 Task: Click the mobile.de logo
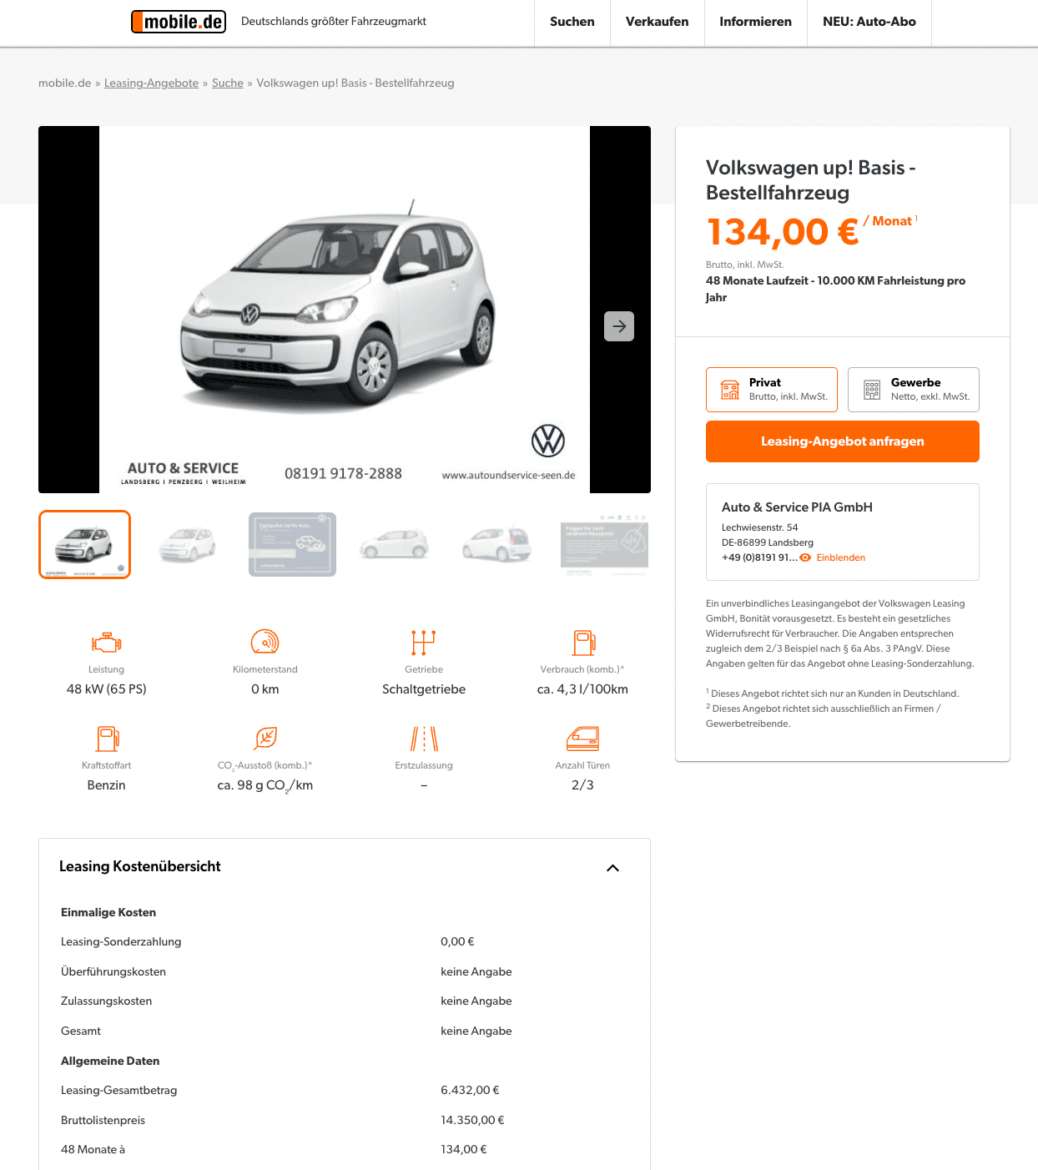pos(179,22)
